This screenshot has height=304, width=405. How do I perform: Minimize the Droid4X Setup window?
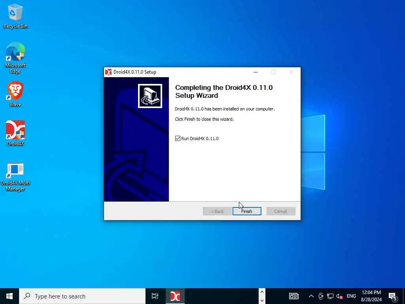[x=255, y=72]
